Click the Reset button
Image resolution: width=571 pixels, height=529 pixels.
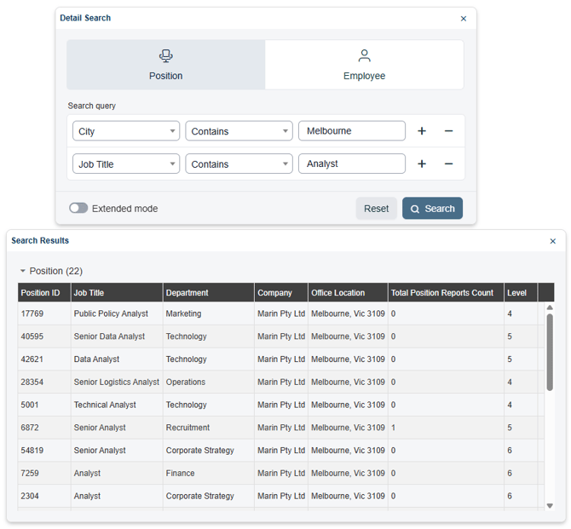[376, 209]
